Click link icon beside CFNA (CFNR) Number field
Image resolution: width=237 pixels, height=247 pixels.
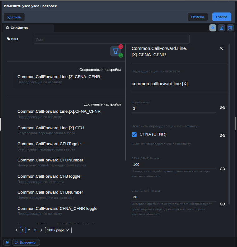[x=222, y=169]
